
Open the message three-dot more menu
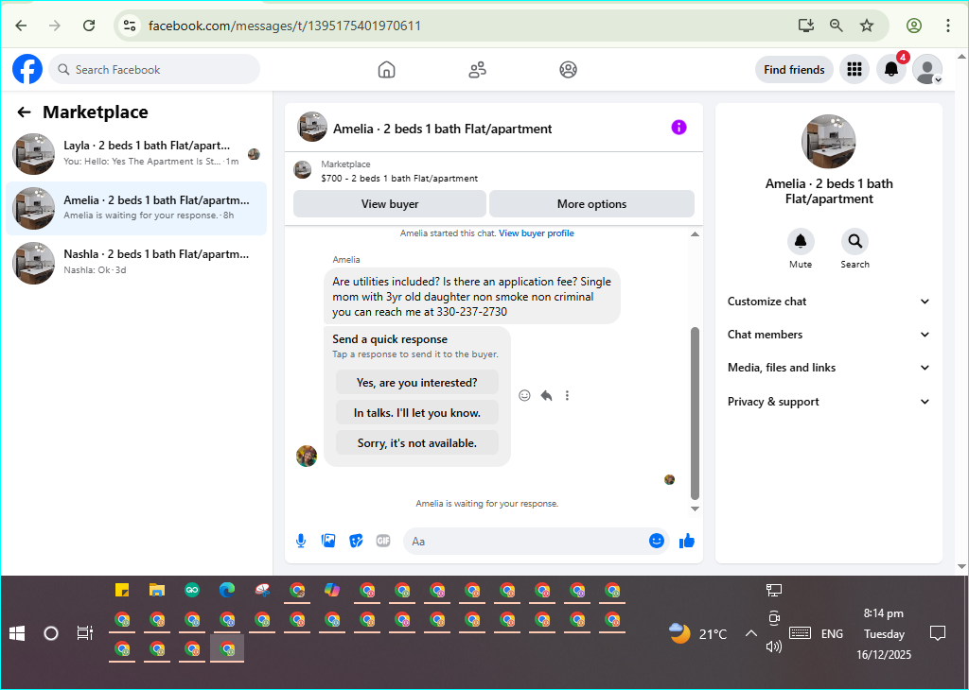click(x=568, y=396)
